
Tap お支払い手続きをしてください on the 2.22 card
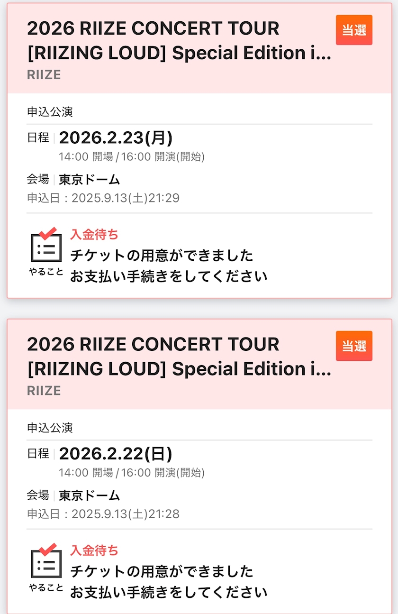pyautogui.click(x=169, y=592)
